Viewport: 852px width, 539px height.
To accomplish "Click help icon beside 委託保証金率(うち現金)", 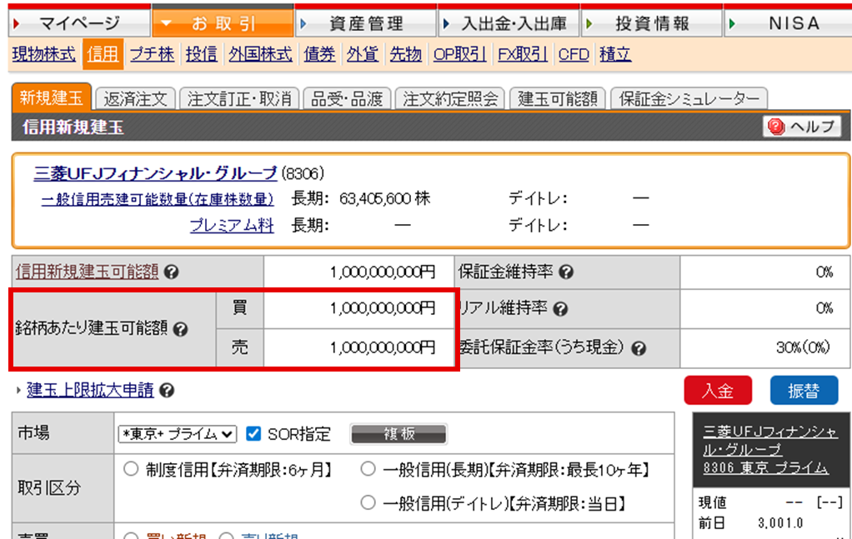I will pos(639,348).
